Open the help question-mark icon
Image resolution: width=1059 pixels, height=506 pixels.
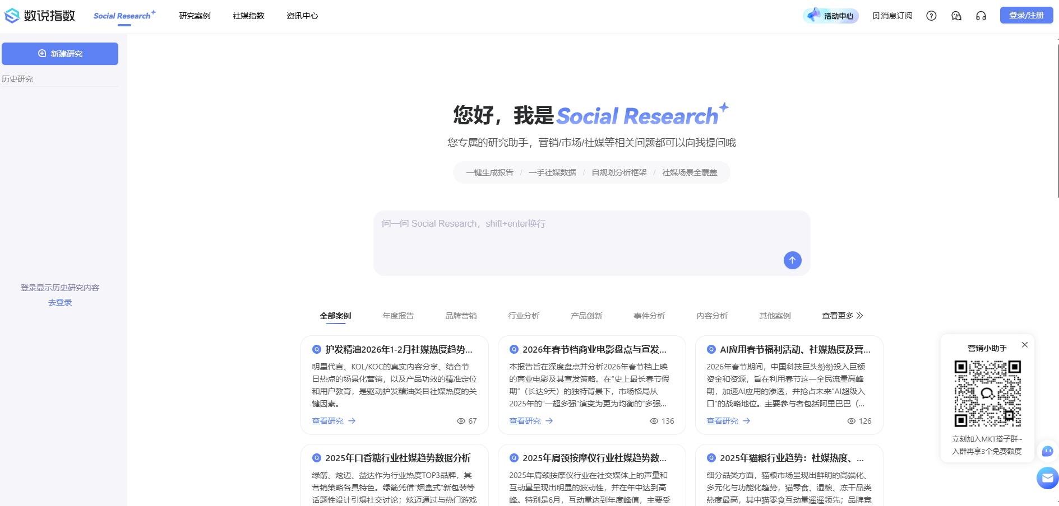[x=932, y=16]
